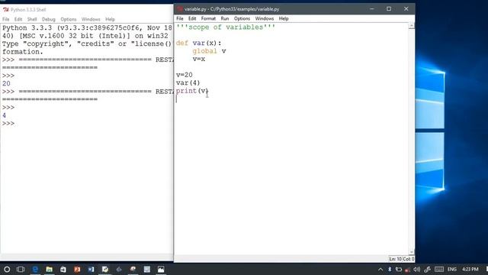Click the 'def var(x):' code line
This screenshot has width=488, height=275.
click(x=198, y=43)
